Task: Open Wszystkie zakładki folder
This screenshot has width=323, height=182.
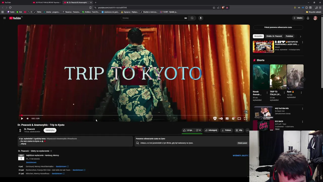Action: coord(313,12)
